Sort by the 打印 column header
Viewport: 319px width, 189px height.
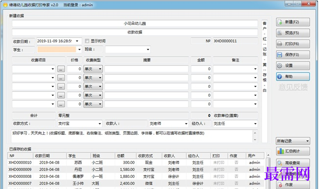point(219,156)
